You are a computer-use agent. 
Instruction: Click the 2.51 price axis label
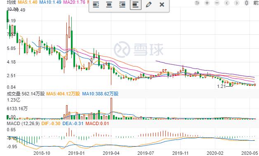point(11,76)
